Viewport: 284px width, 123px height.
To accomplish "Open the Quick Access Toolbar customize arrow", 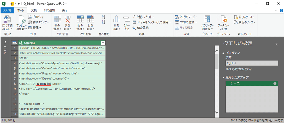I will (19, 4).
